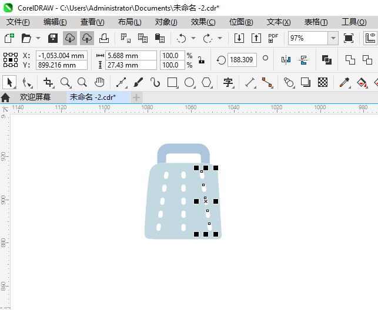Expand the Redo history dropdown arrow
This screenshot has height=310, width=378.
[x=220, y=38]
